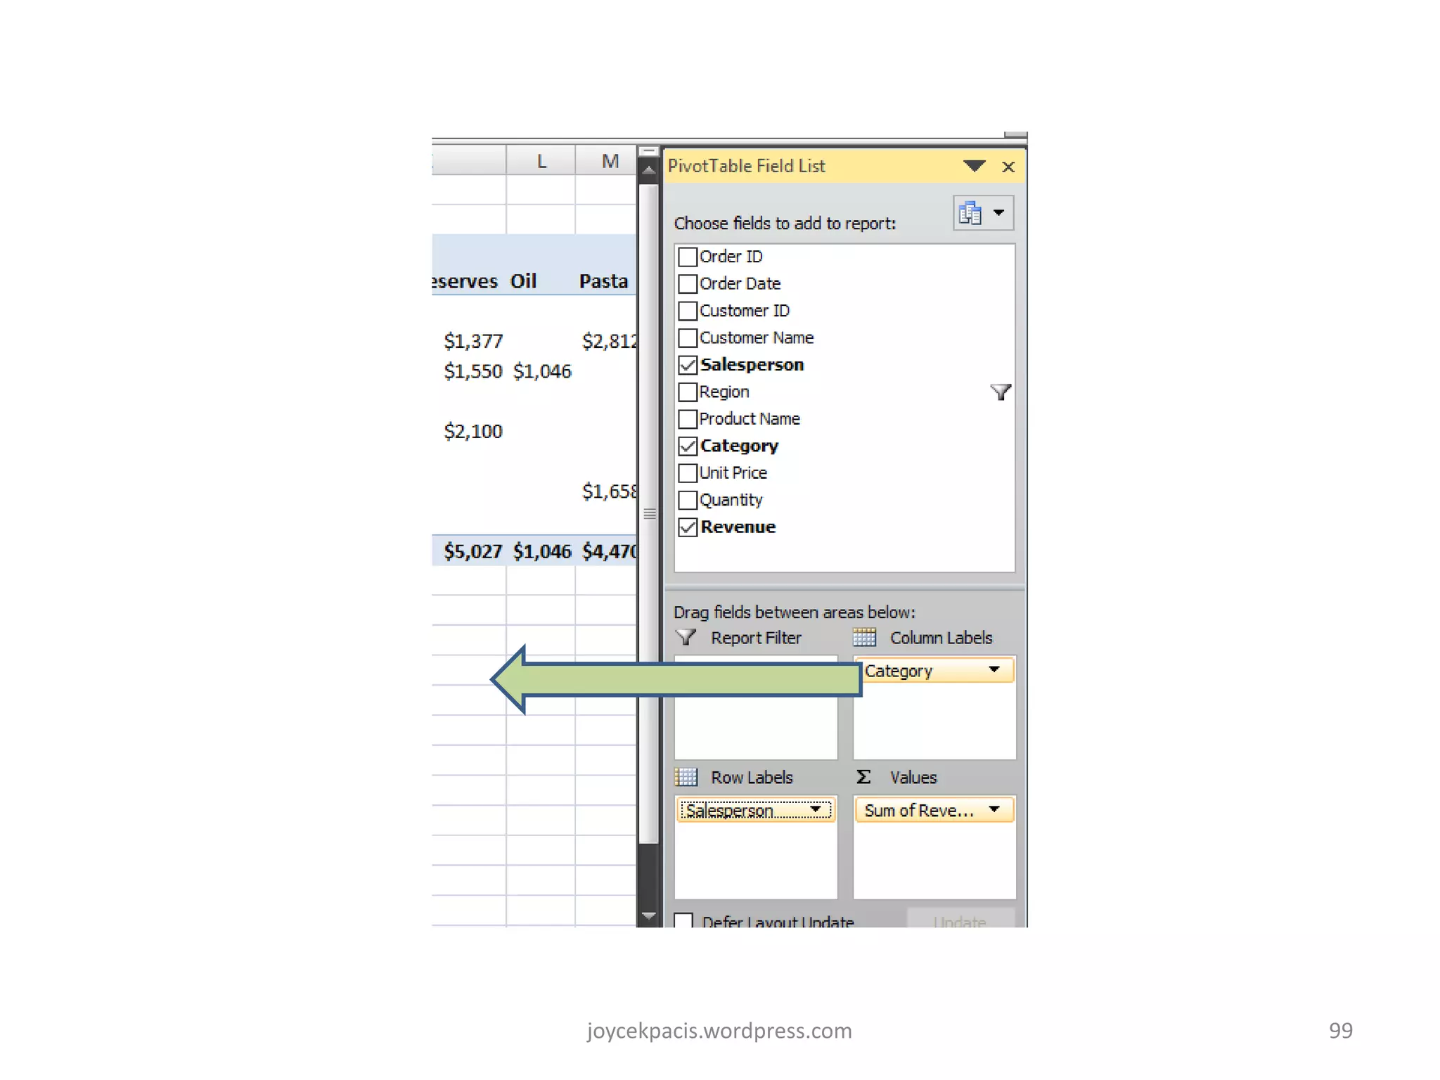
Task: Close the PivotTable Field List pane
Action: (1008, 167)
